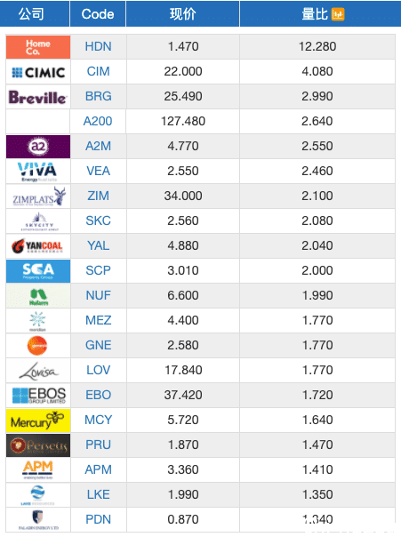Open the HDN stock code link
The width and height of the screenshot is (401, 537).
[x=99, y=46]
